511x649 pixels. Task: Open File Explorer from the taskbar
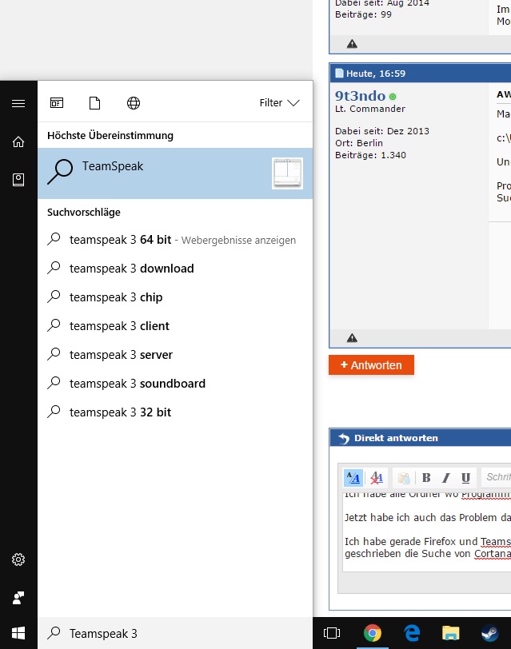[450, 633]
